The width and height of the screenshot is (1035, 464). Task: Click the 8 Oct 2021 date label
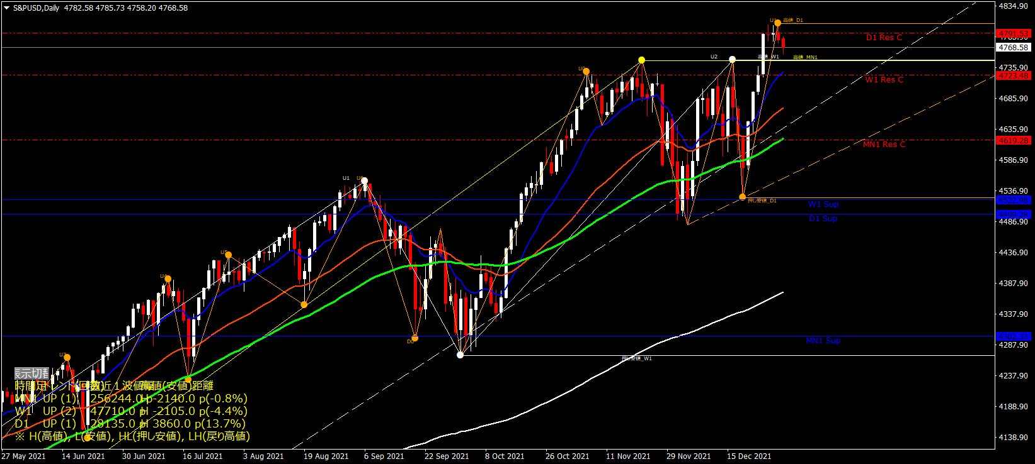click(x=505, y=456)
